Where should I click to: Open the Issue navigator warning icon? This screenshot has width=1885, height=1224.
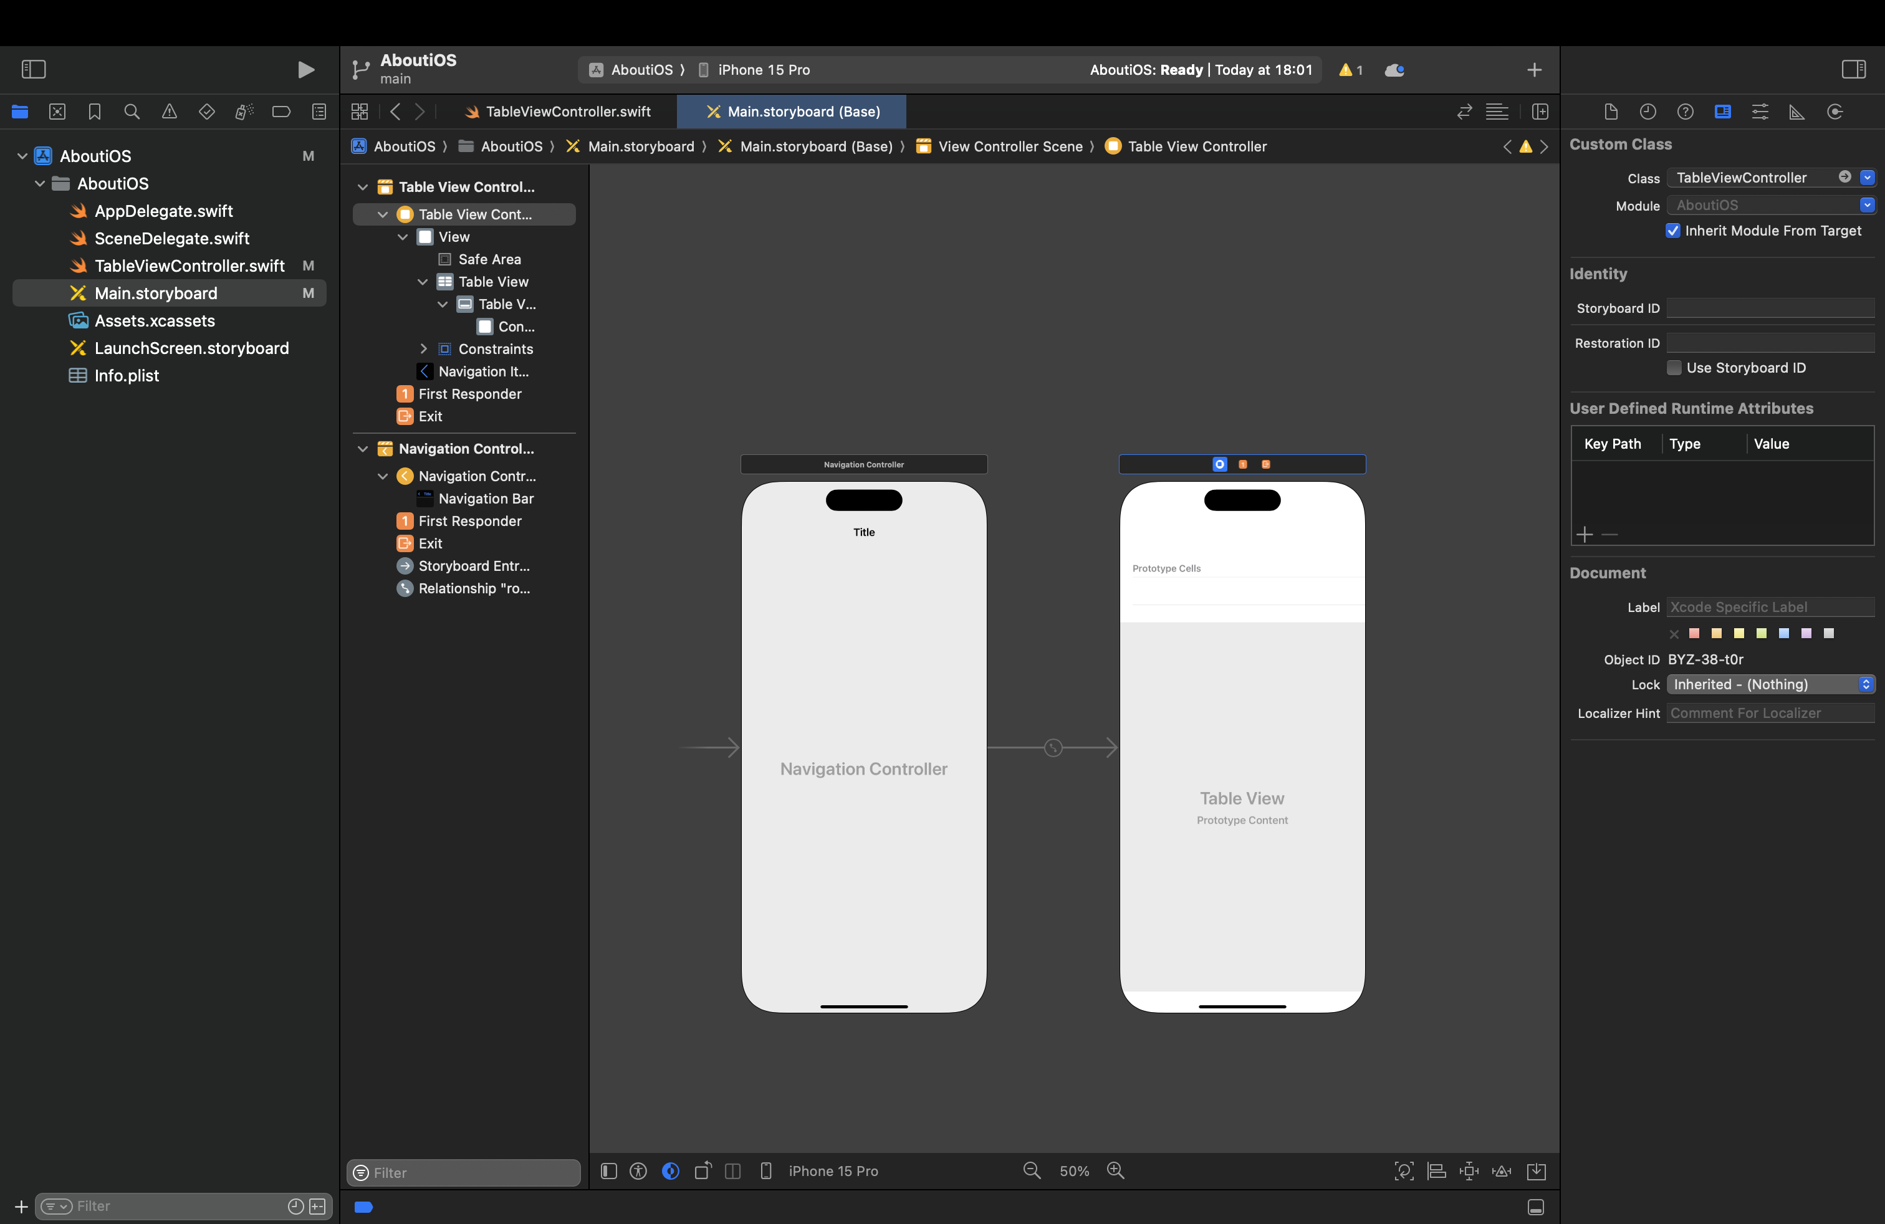tap(170, 112)
